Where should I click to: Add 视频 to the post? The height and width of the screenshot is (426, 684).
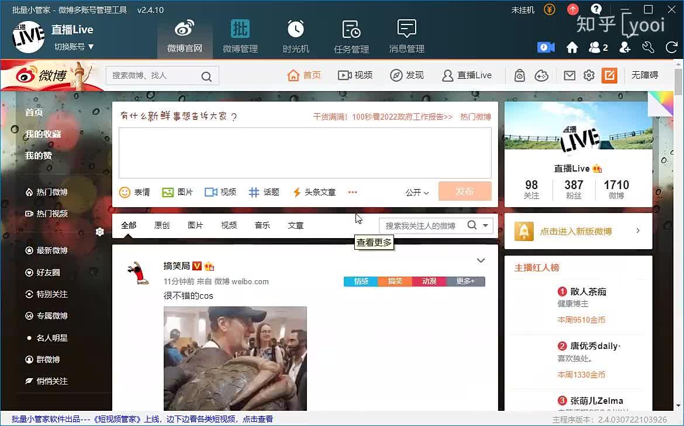tap(220, 192)
